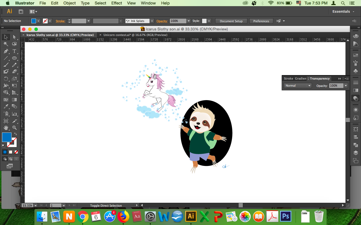This screenshot has width=361, height=225.
Task: Select the Eyedropper tool
Action: point(6,106)
